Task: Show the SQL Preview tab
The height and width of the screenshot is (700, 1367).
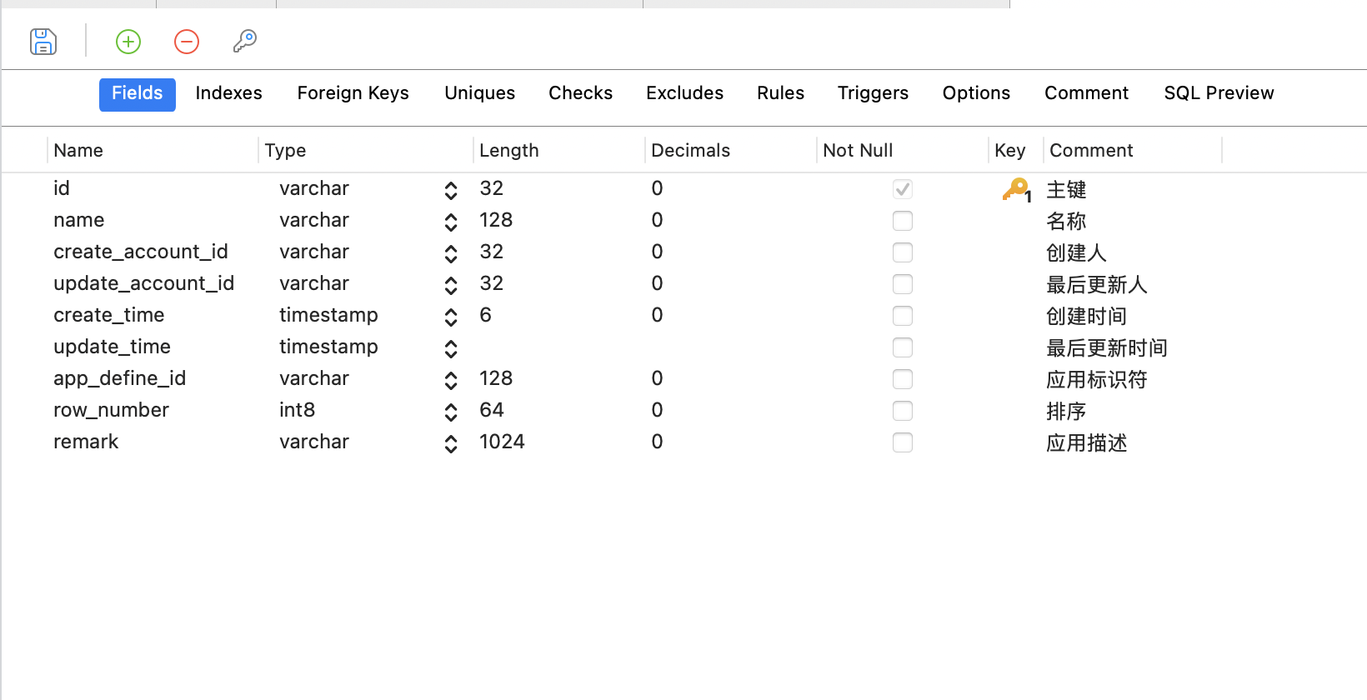Action: tap(1219, 93)
